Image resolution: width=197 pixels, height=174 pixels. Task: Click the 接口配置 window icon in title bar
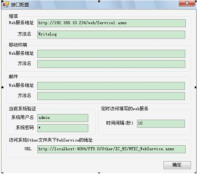tap(6, 5)
